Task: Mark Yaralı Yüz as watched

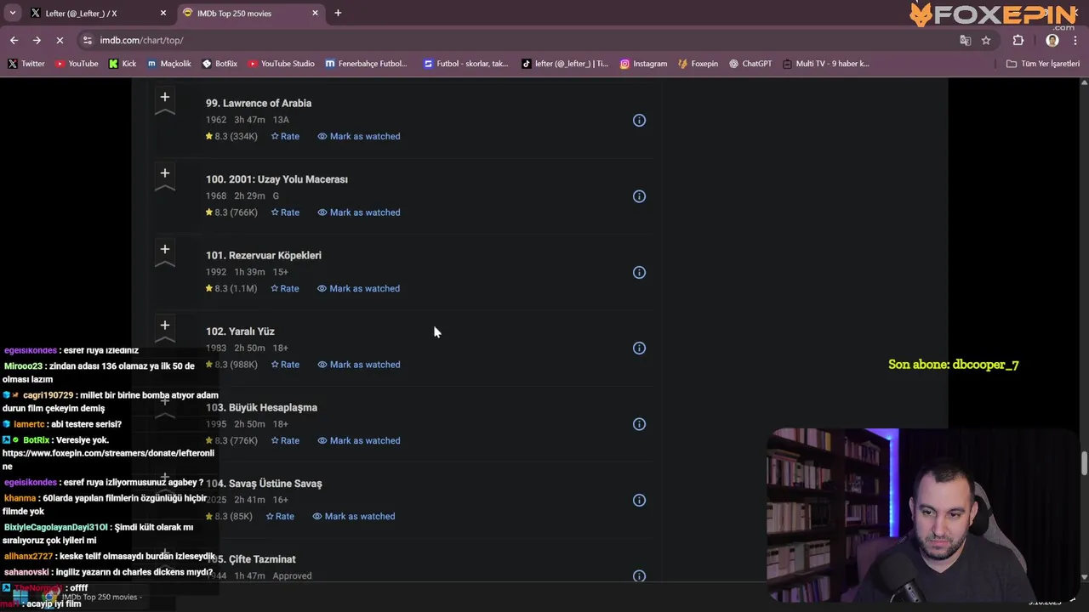Action: [359, 365]
